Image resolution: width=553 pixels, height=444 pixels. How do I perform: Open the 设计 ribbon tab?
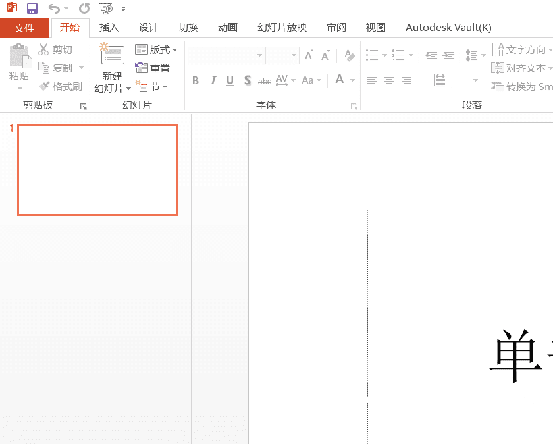point(149,28)
